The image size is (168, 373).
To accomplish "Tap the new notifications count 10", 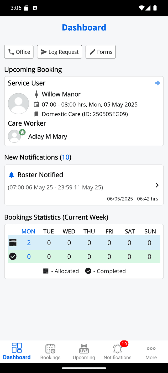I will (x=66, y=157).
